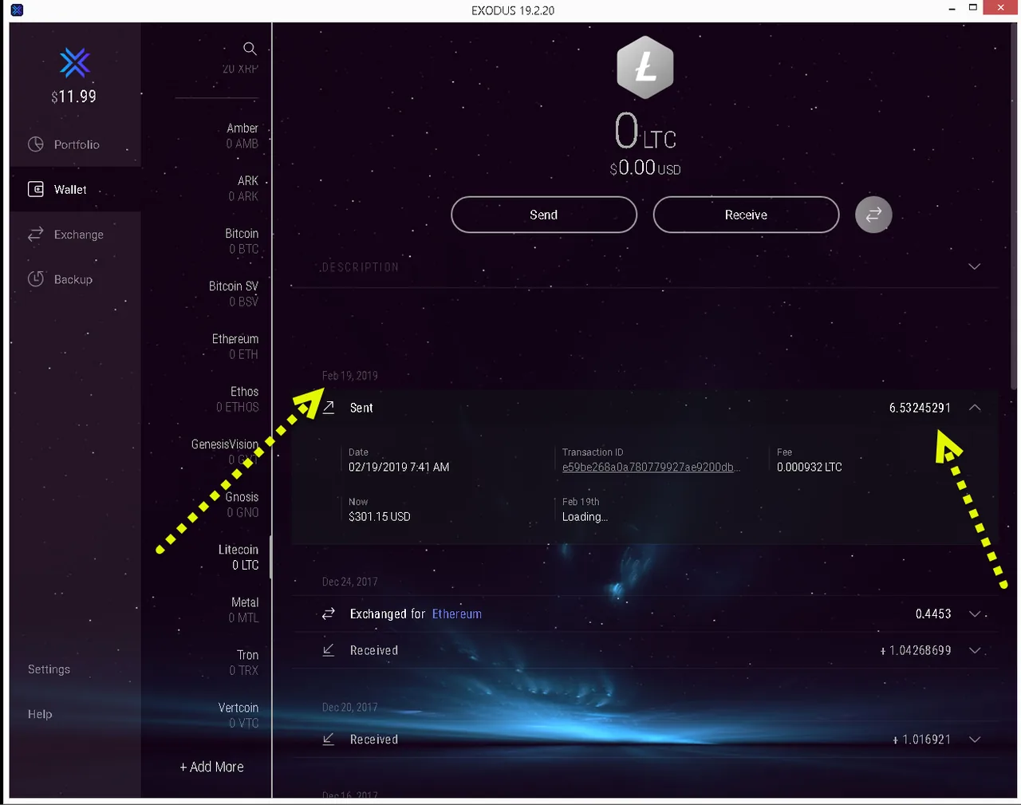This screenshot has width=1021, height=805.
Task: Select ARK in the asset list
Action: point(243,188)
